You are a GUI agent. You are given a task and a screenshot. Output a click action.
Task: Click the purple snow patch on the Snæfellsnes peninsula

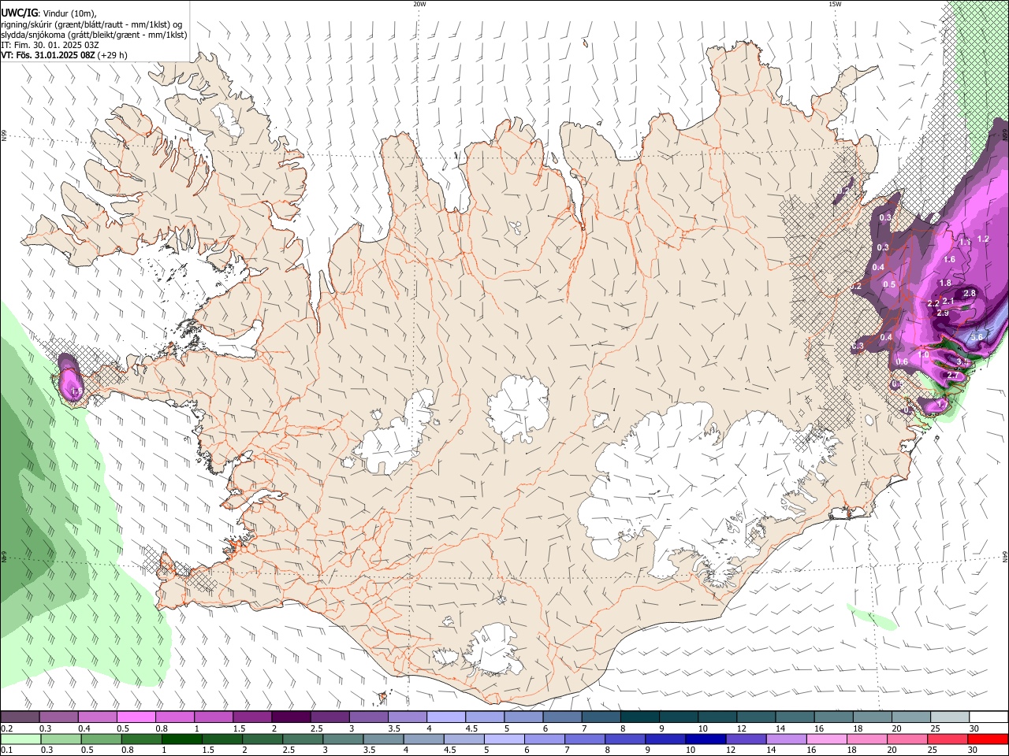[71, 378]
